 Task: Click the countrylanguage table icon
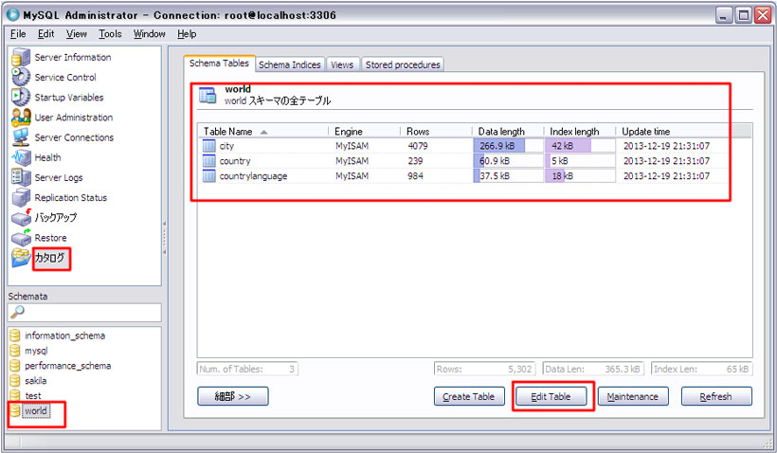click(x=209, y=175)
